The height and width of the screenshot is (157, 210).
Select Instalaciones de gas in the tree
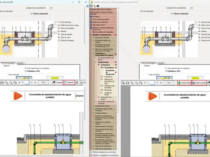pos(105,106)
